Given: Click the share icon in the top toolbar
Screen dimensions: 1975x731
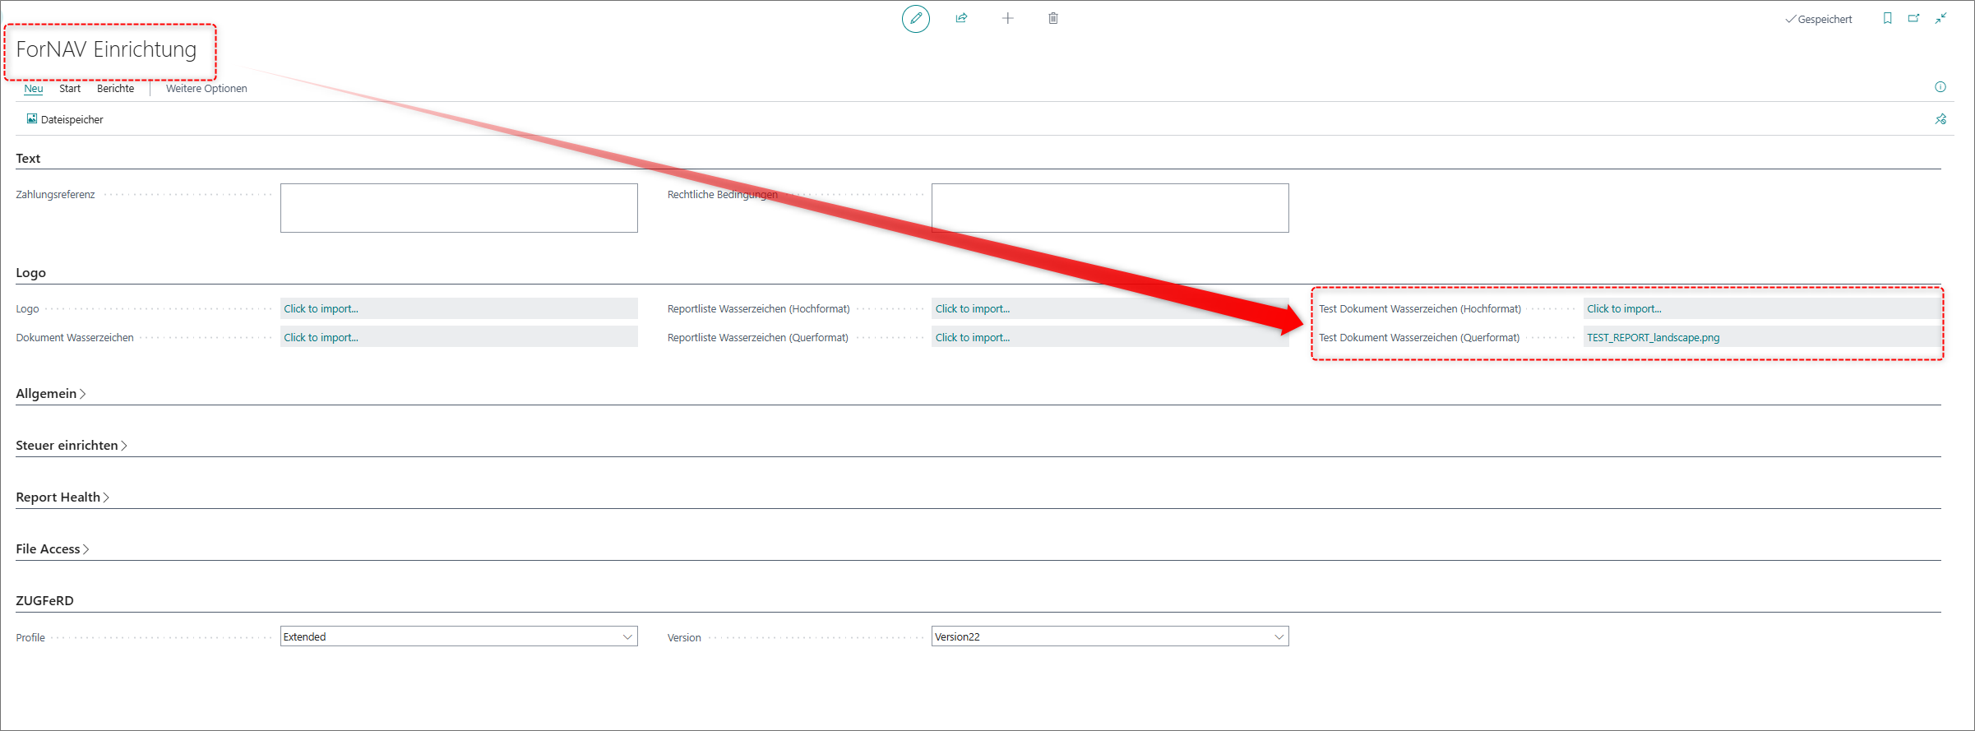Looking at the screenshot, I should click(x=961, y=18).
